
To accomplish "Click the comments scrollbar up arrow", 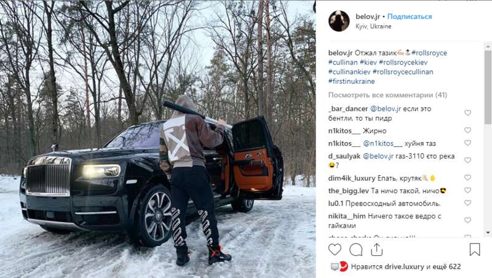I will [488, 47].
